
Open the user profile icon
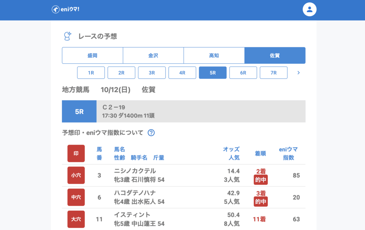[x=309, y=10]
